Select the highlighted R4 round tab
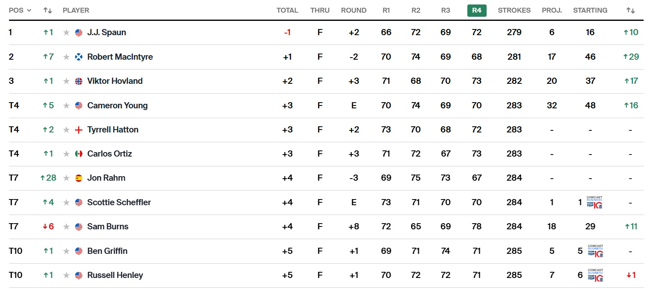The image size is (651, 289). click(x=477, y=11)
